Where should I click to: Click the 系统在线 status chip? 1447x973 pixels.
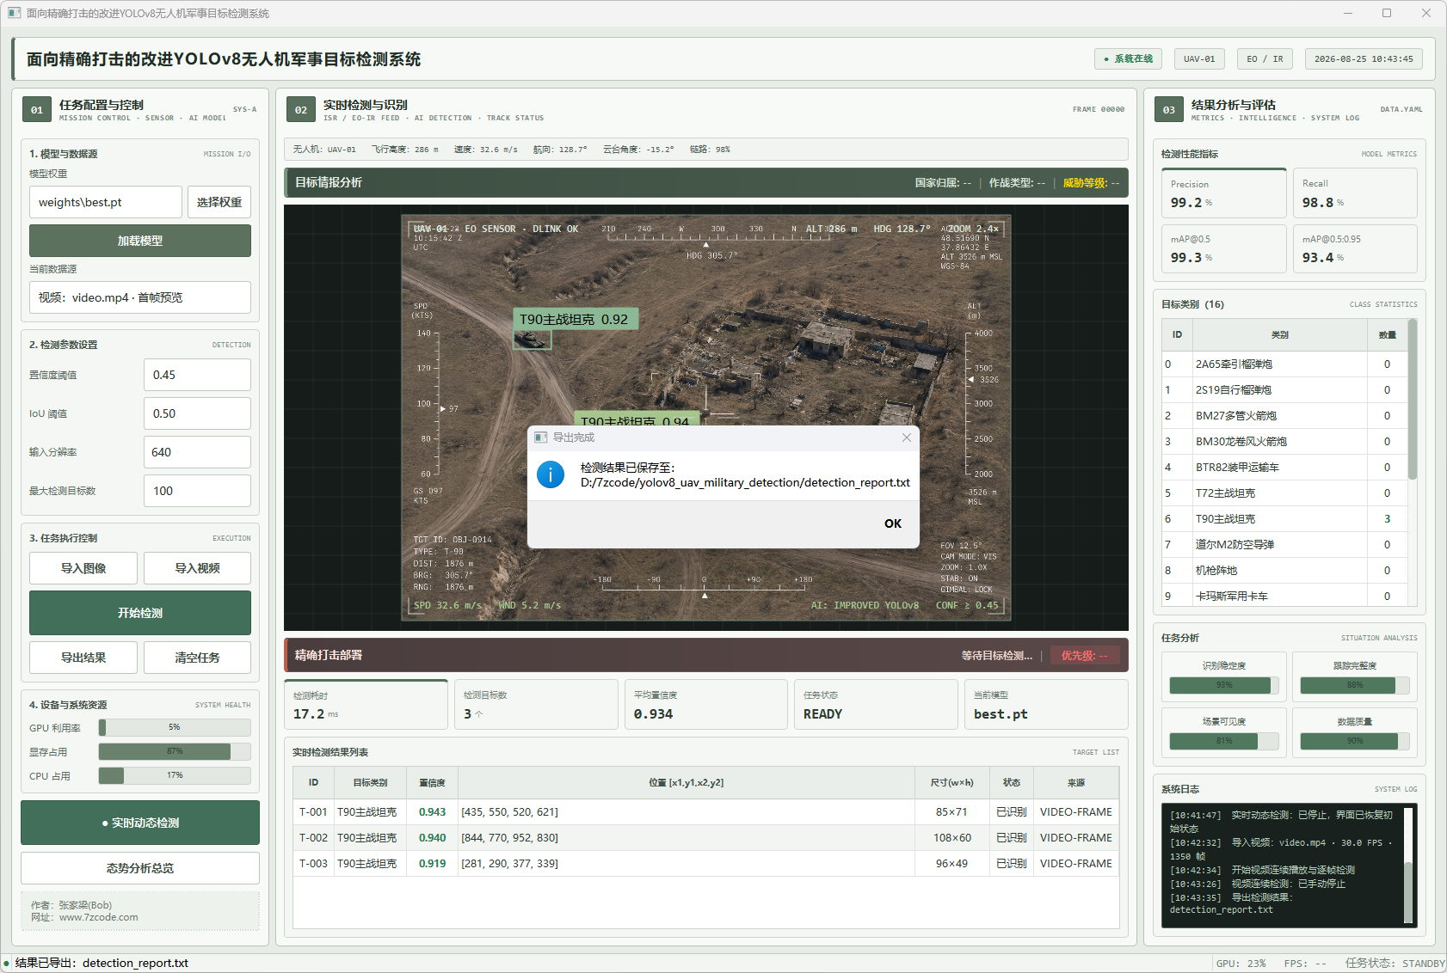(1129, 59)
